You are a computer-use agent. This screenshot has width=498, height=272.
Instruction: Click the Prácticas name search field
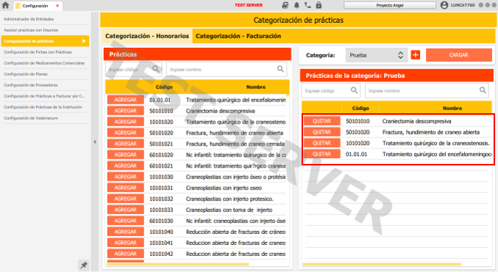(227, 70)
